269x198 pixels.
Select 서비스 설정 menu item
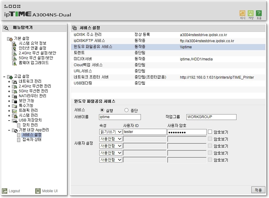tap(32, 135)
